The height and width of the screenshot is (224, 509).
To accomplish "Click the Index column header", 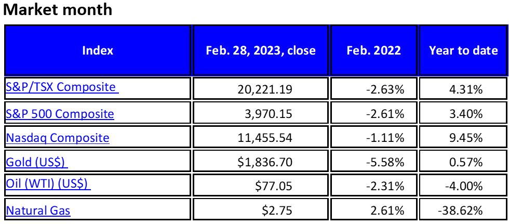I will point(98,50).
